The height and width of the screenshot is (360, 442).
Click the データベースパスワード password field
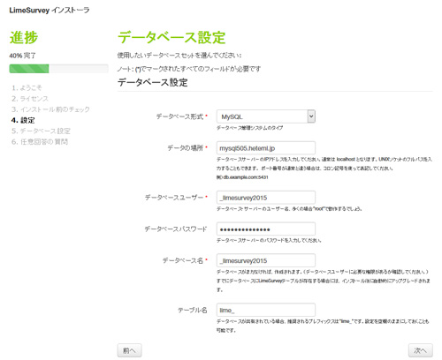[x=266, y=229]
